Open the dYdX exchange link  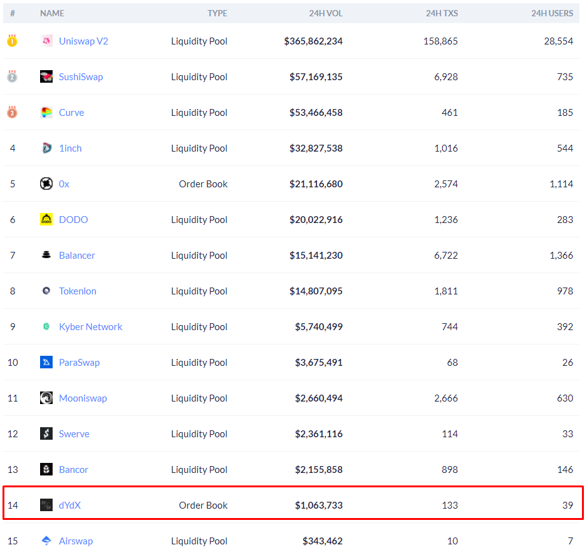click(70, 505)
